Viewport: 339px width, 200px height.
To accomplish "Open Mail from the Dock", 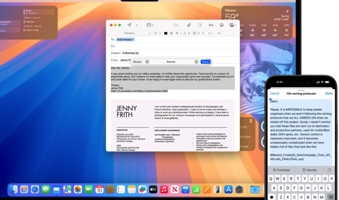I will click(56, 189).
